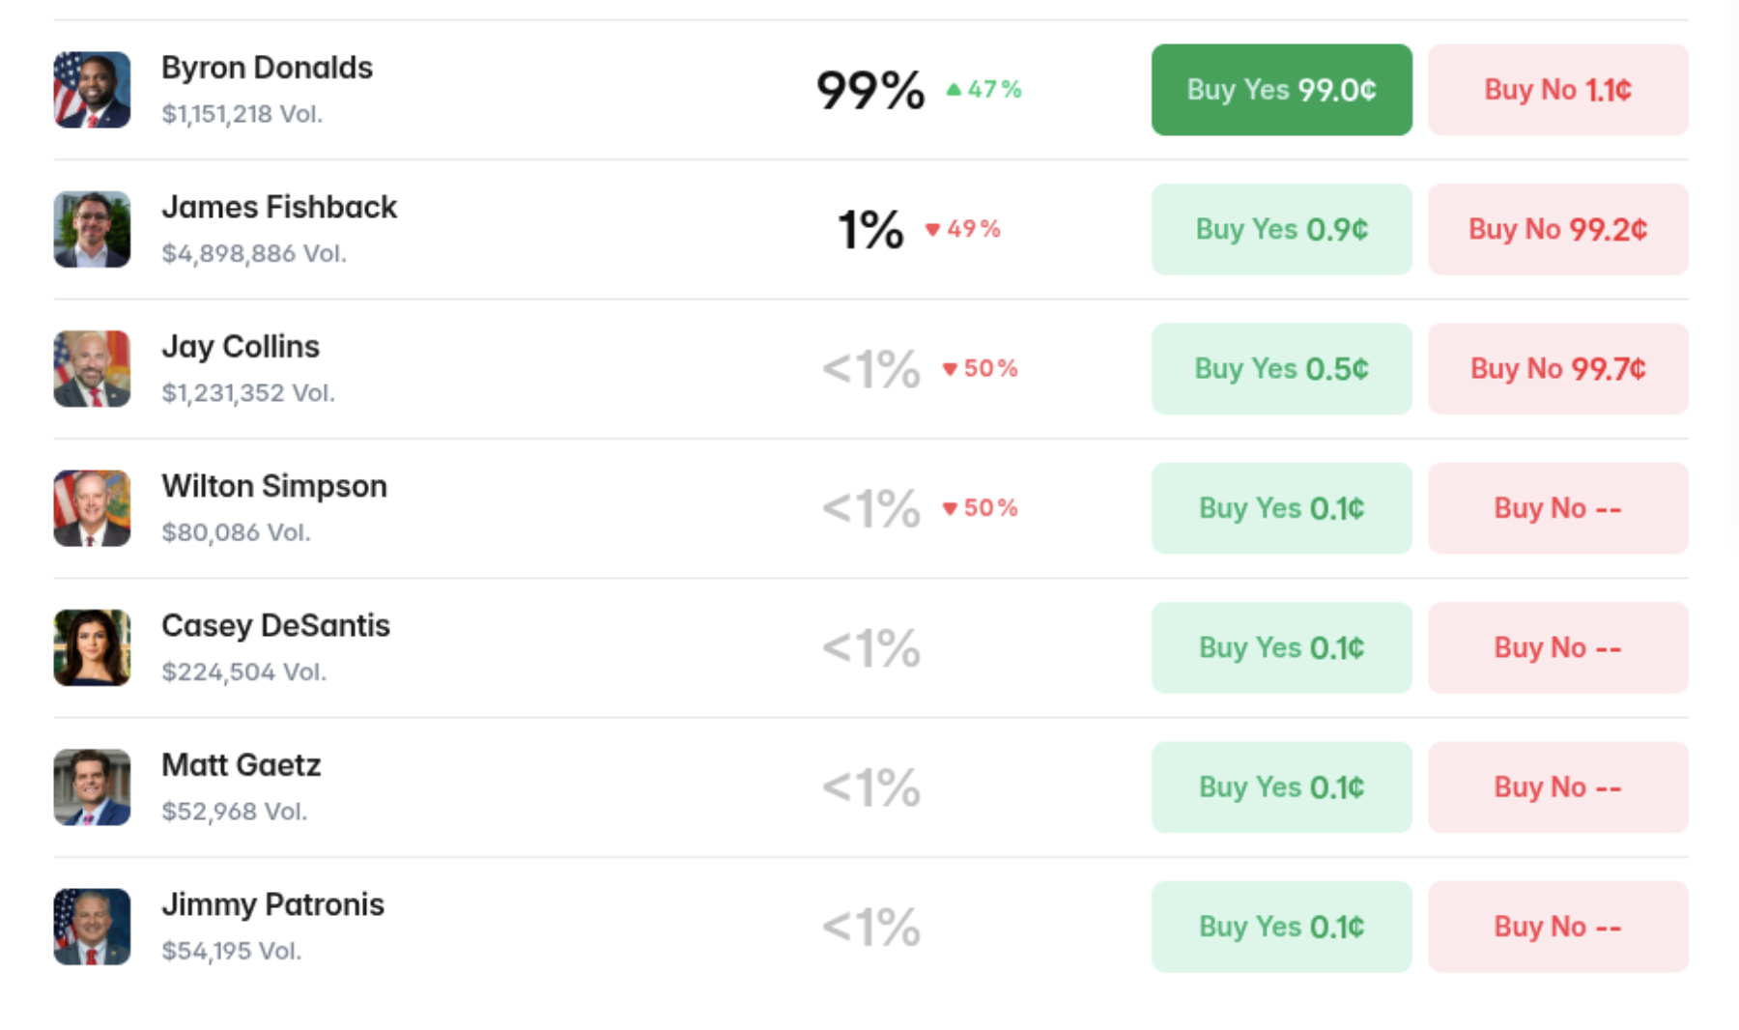Choose Buy No for Jimmy Patronis
1739x1030 pixels.
[1557, 927]
